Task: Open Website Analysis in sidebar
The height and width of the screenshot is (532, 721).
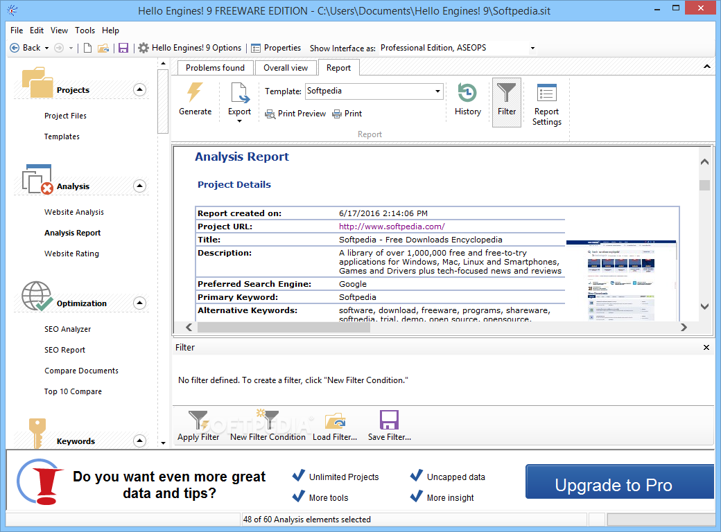Action: (x=74, y=212)
